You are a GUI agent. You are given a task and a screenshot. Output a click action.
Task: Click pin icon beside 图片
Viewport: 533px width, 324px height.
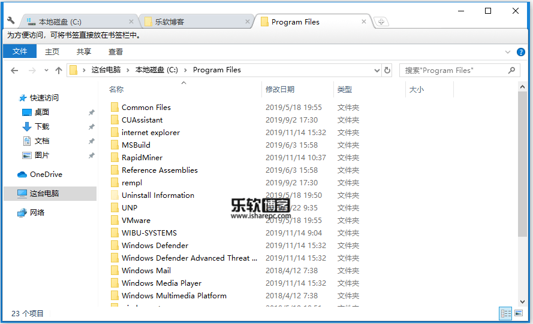coord(92,155)
